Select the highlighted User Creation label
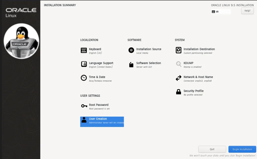 tap(98, 119)
